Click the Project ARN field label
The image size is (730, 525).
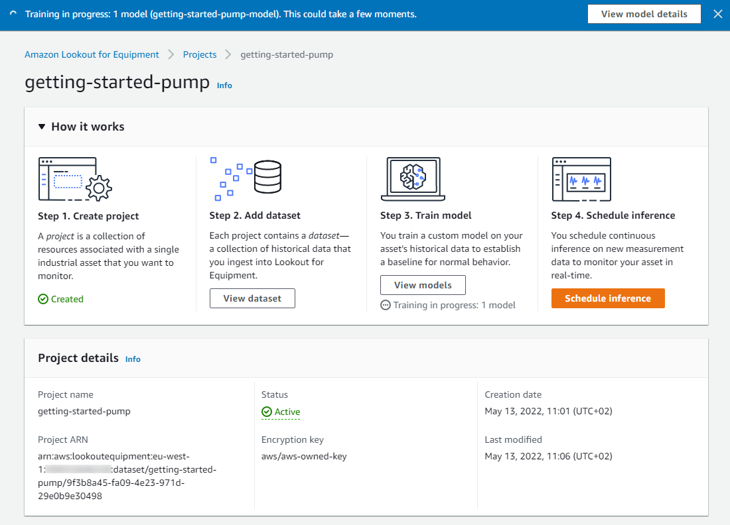point(63,439)
